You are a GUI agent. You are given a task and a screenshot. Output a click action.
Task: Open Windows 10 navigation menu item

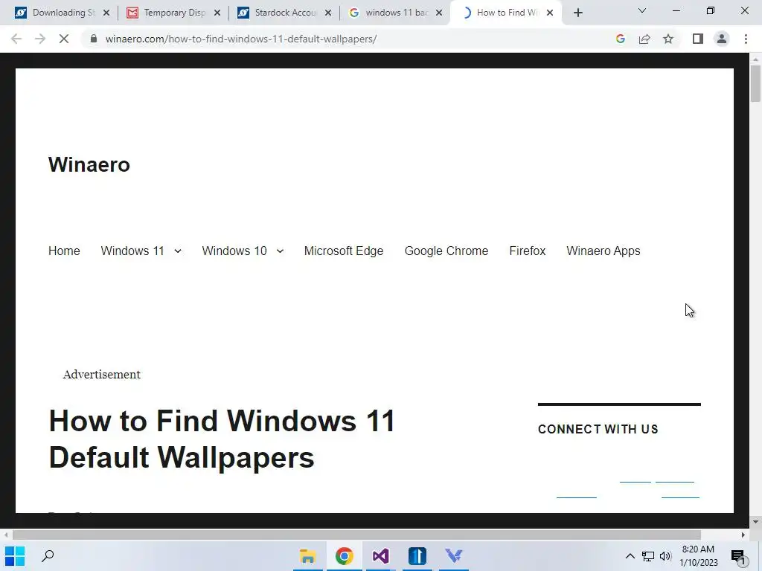coord(234,251)
